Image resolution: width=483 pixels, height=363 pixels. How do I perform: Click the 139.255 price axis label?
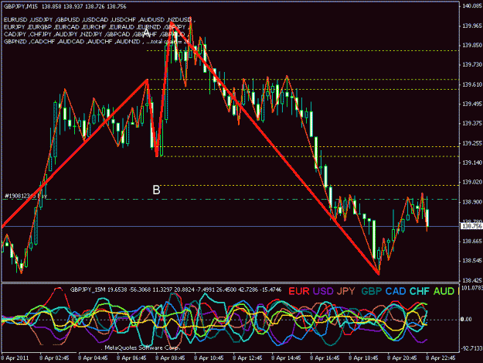[x=472, y=143]
